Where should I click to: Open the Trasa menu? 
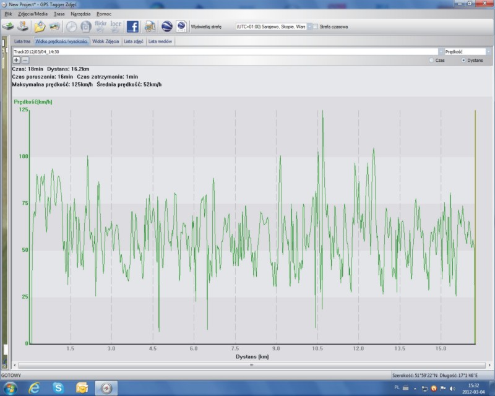pos(59,14)
